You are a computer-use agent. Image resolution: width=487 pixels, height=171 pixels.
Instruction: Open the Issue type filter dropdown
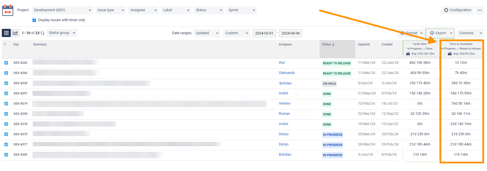coord(111,10)
